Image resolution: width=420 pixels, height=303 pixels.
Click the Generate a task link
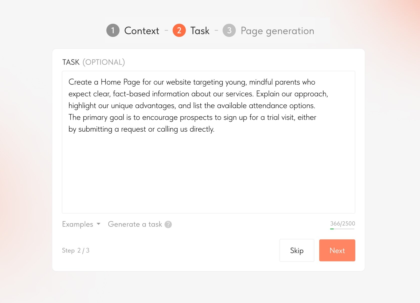135,224
